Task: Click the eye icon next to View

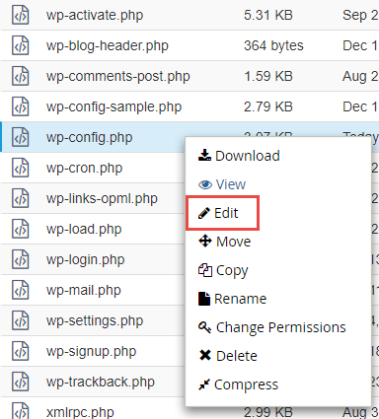Action: [x=205, y=184]
